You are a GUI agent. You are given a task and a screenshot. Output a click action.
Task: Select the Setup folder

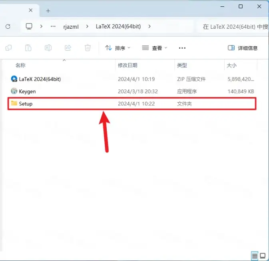(x=132, y=104)
